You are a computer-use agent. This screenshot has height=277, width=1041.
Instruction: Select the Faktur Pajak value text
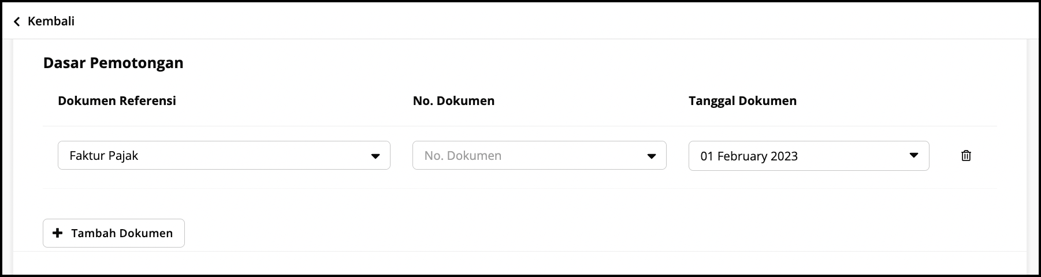tap(104, 156)
